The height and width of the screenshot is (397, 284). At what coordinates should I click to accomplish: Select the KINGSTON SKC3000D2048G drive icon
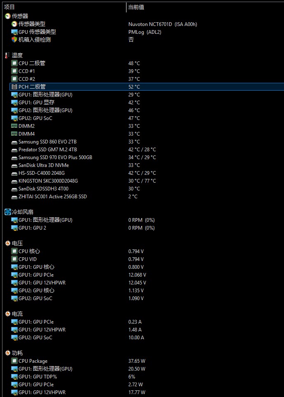(14, 181)
